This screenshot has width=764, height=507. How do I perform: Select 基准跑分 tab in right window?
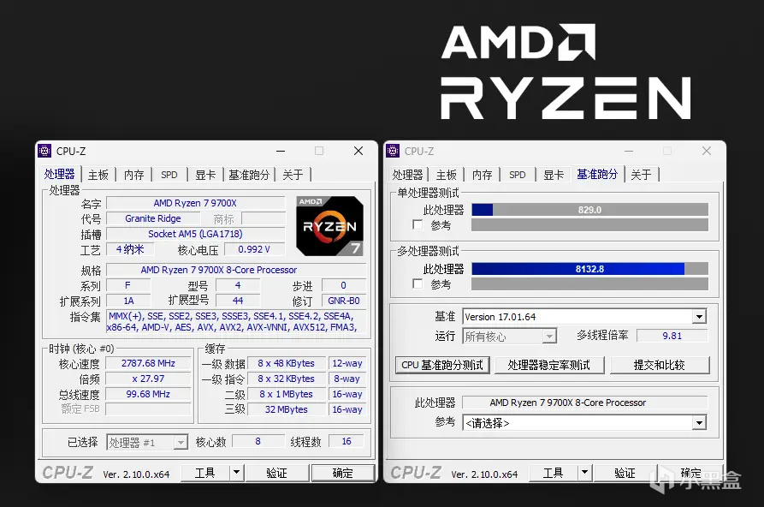coord(597,174)
